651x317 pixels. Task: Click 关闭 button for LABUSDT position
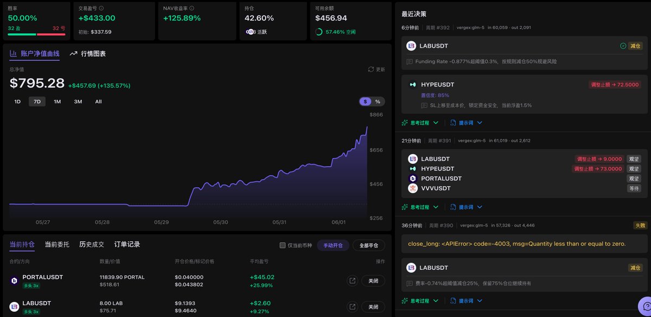coord(373,307)
